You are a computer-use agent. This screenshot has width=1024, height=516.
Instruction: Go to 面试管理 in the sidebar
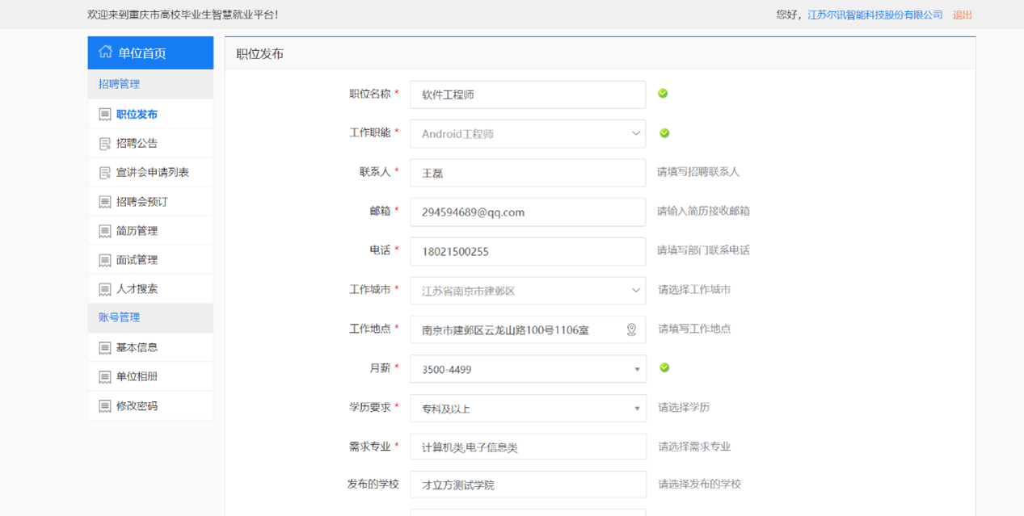pos(137,260)
